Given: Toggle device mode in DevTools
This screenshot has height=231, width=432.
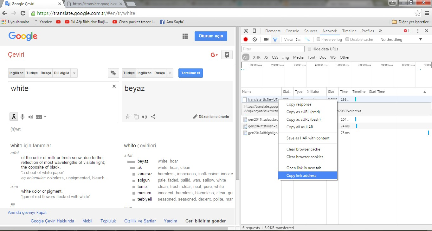Looking at the screenshot, I should pyautogui.click(x=254, y=31).
